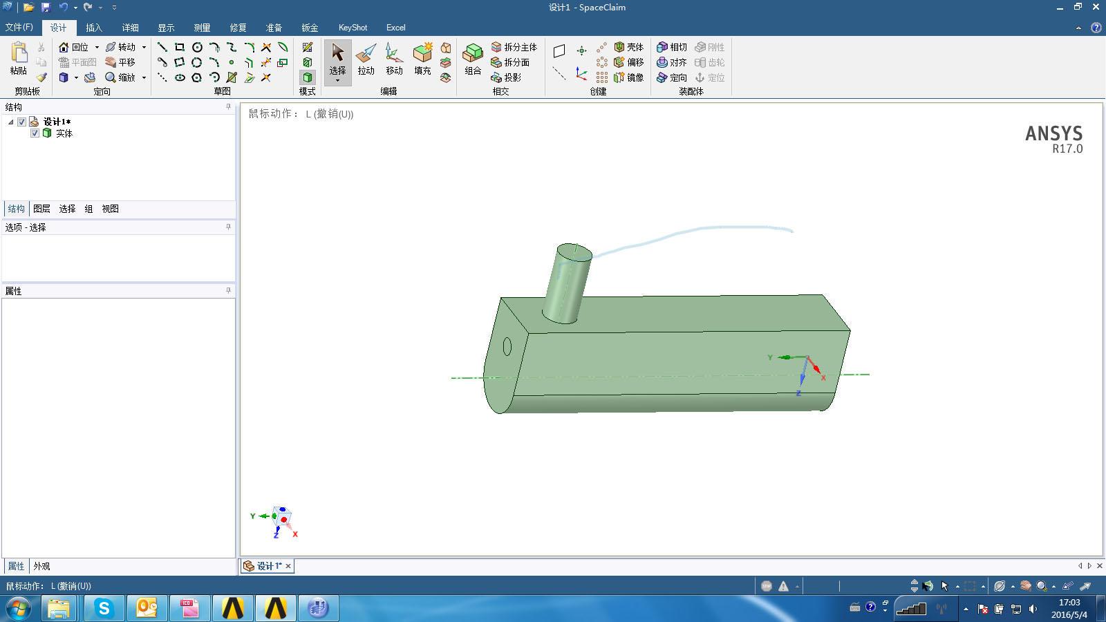Uncheck the 实体 visibility checkbox

[x=35, y=133]
